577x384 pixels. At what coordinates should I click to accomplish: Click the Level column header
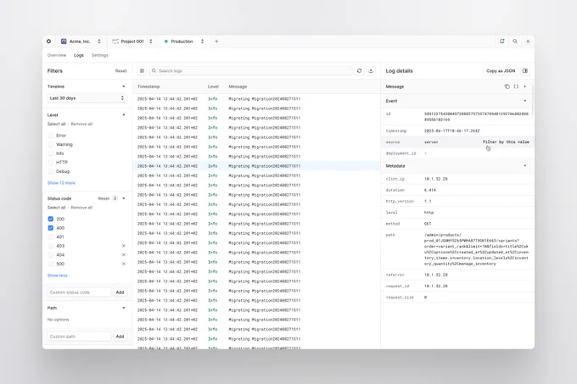(213, 86)
